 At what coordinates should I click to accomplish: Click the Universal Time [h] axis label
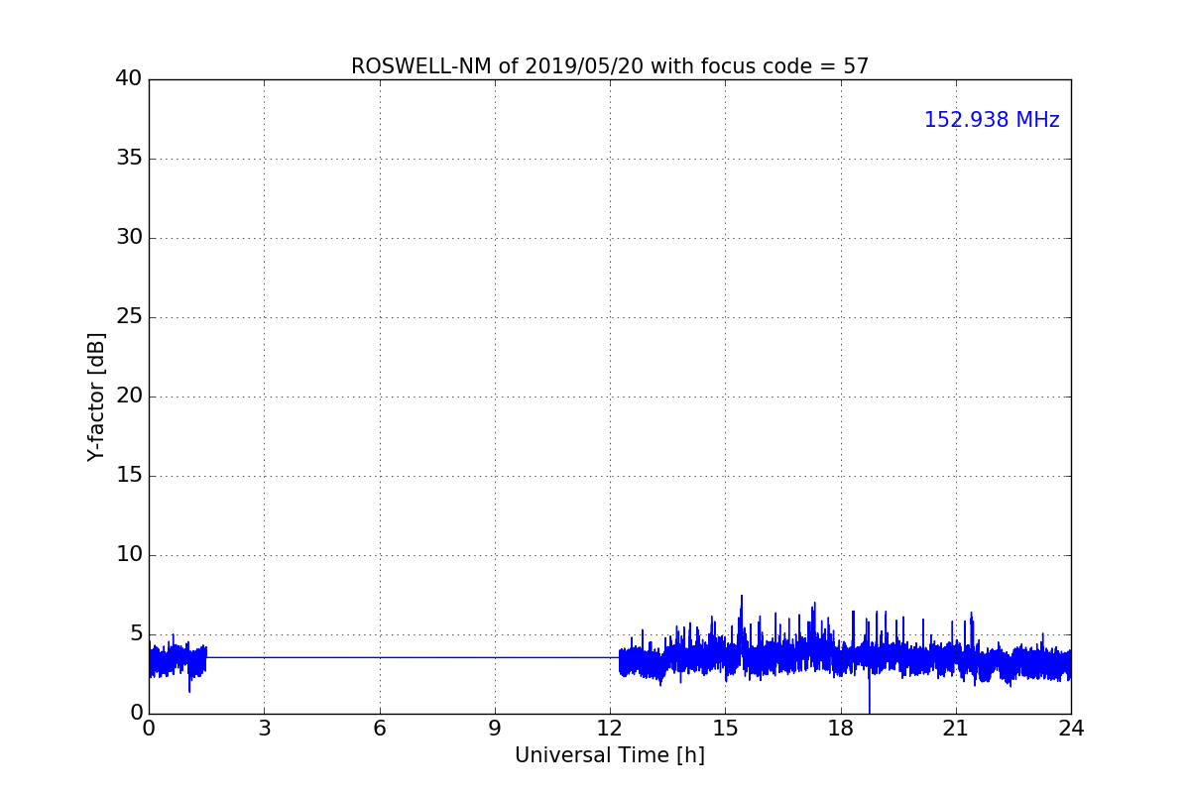[609, 755]
